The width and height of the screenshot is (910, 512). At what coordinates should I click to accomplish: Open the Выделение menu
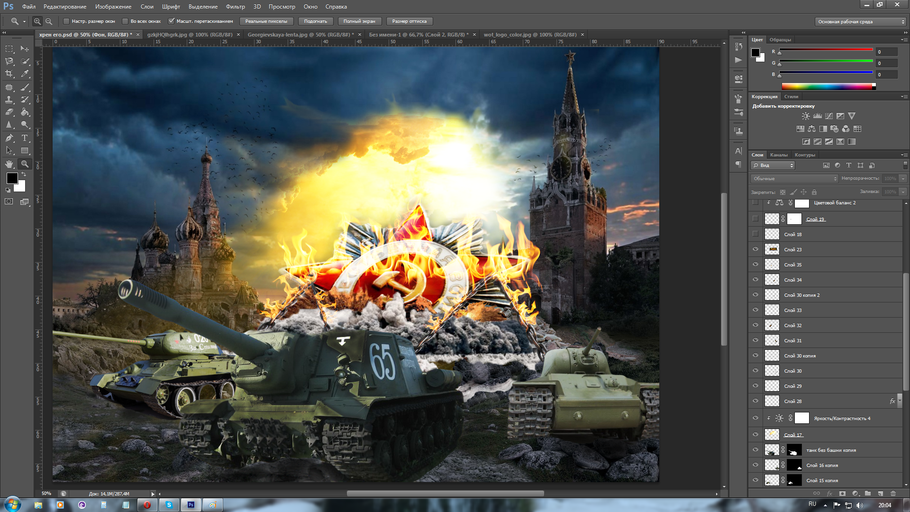coord(203,7)
